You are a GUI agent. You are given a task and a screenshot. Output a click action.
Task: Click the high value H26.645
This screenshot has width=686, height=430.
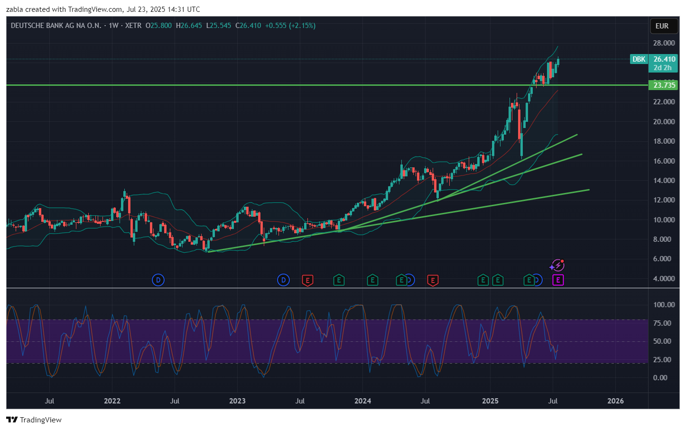coord(189,26)
